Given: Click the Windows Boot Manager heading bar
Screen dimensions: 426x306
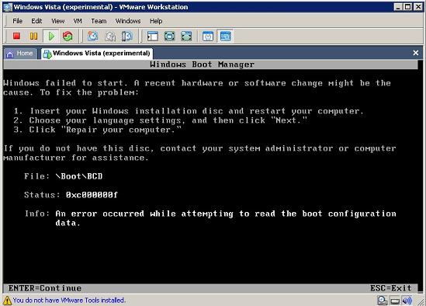Looking at the screenshot, I should [210, 64].
